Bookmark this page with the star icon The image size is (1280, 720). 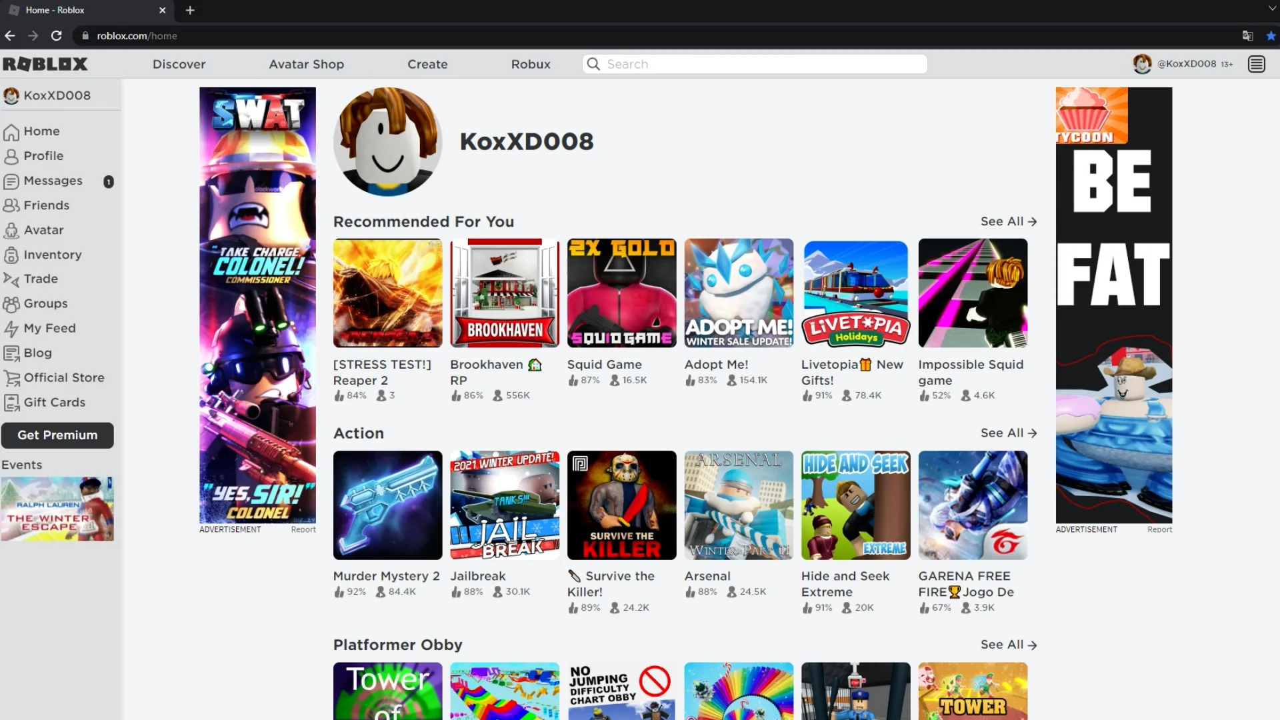(x=1271, y=36)
